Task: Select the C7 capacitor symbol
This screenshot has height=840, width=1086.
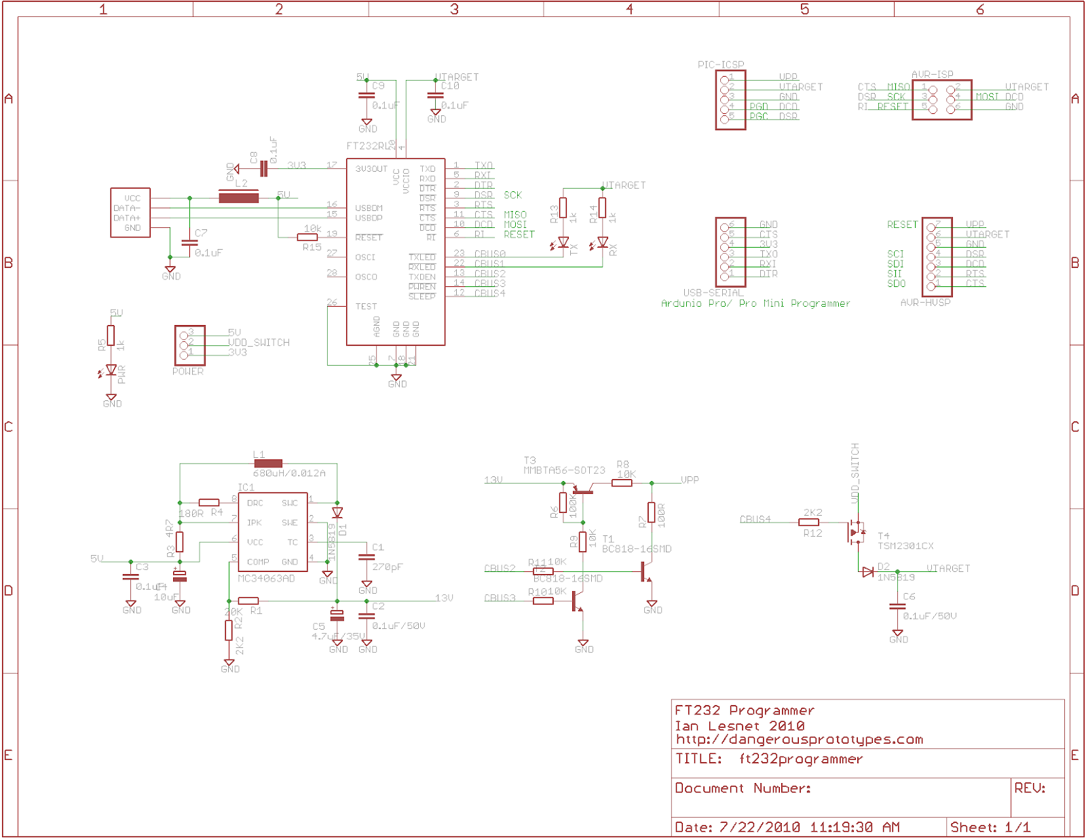Action: pyautogui.click(x=189, y=242)
